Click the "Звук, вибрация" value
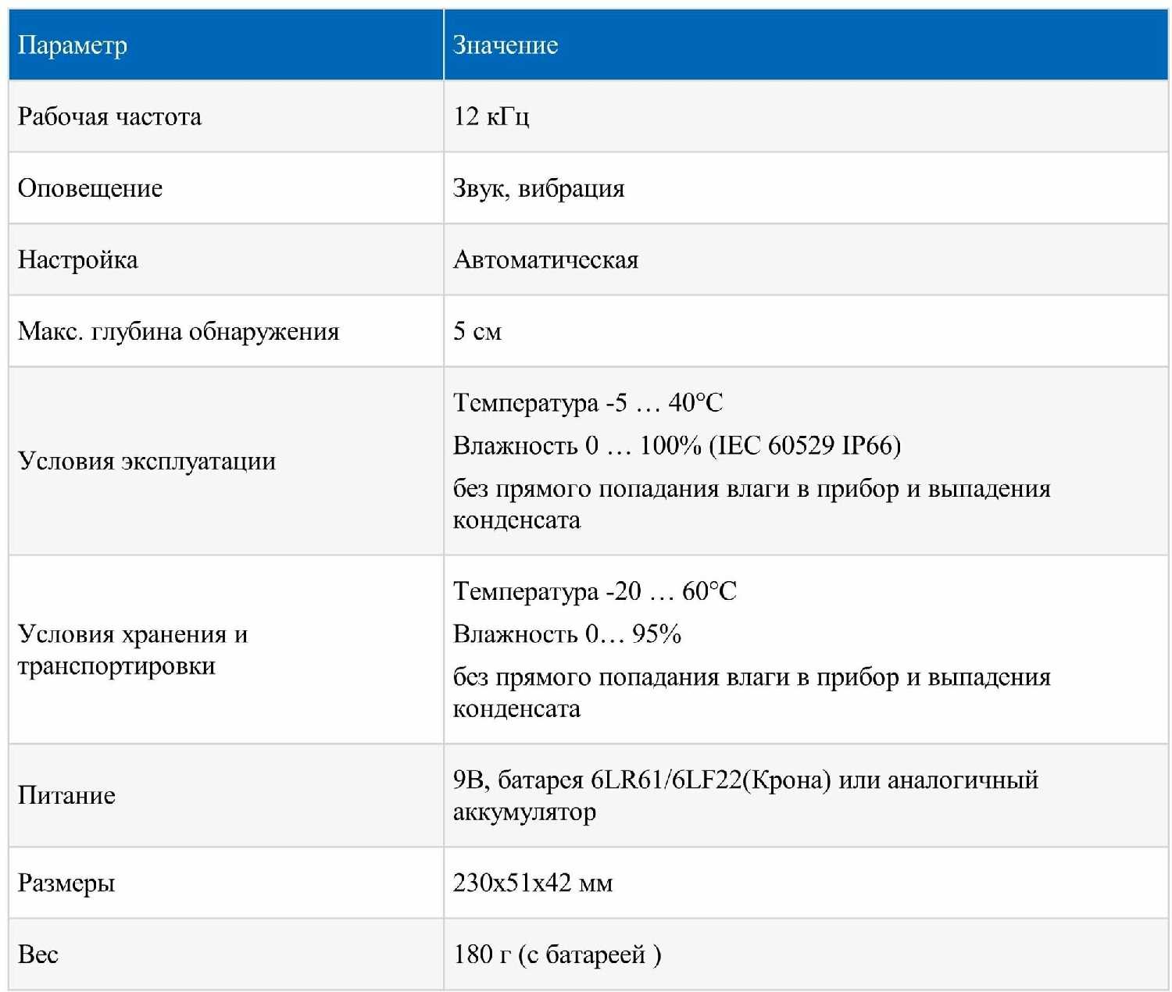The height and width of the screenshot is (992, 1172). pos(538,188)
